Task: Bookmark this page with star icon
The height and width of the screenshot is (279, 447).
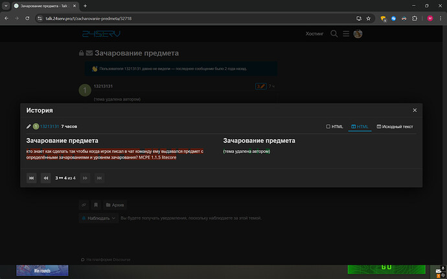Action: (369, 18)
